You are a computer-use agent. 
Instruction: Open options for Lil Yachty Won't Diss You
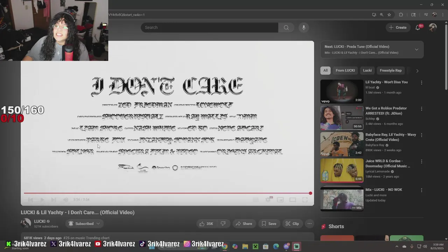tap(421, 83)
